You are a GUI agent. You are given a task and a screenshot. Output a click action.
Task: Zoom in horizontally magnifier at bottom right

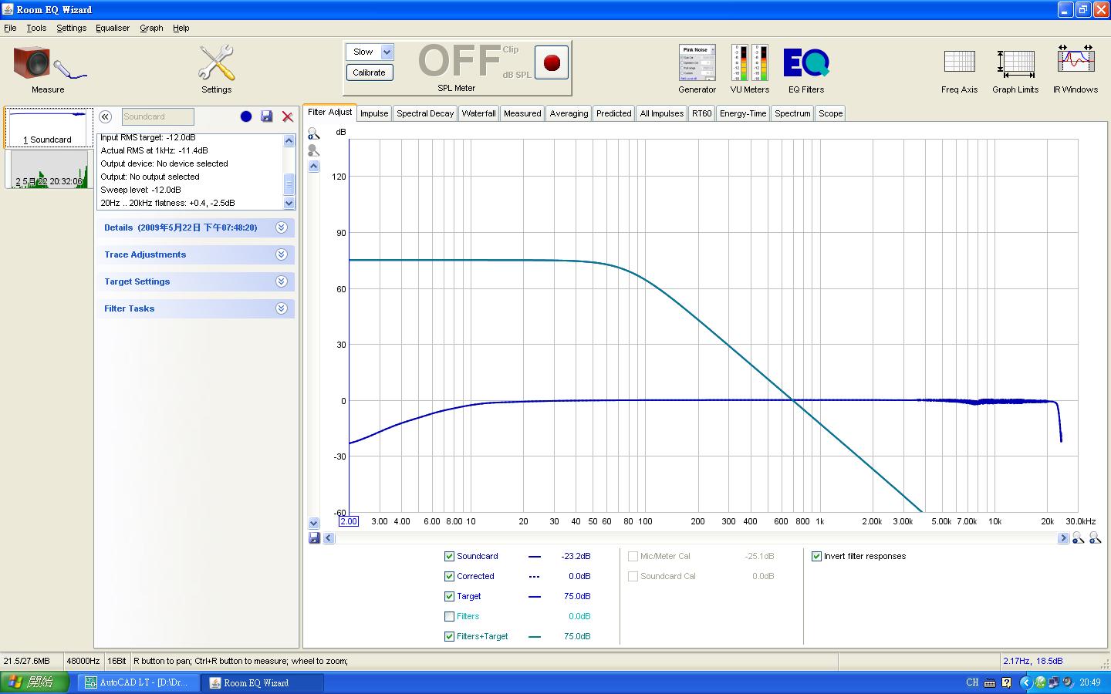coord(1079,538)
